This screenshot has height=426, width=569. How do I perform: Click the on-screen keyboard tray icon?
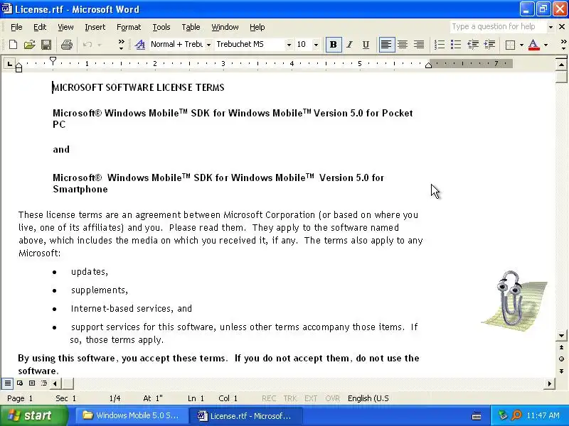pos(477,415)
